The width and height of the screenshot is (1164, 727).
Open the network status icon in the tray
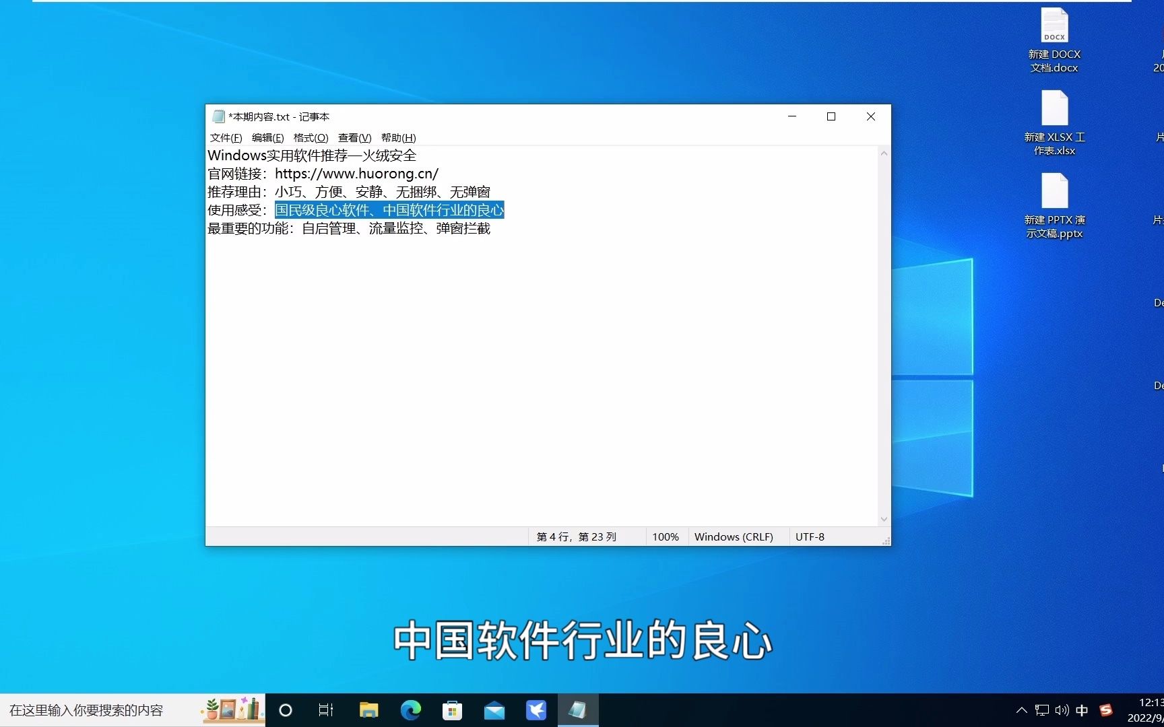point(1041,710)
